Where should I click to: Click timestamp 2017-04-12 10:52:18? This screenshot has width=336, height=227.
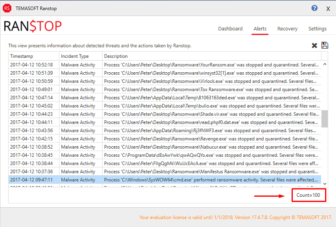(31, 65)
